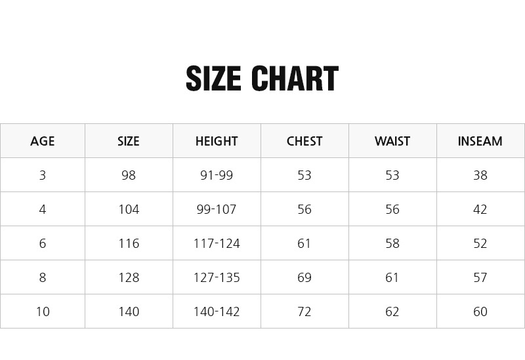This screenshot has width=525, height=360.
Task: Click the 99-107 height cell
Action: pos(217,209)
